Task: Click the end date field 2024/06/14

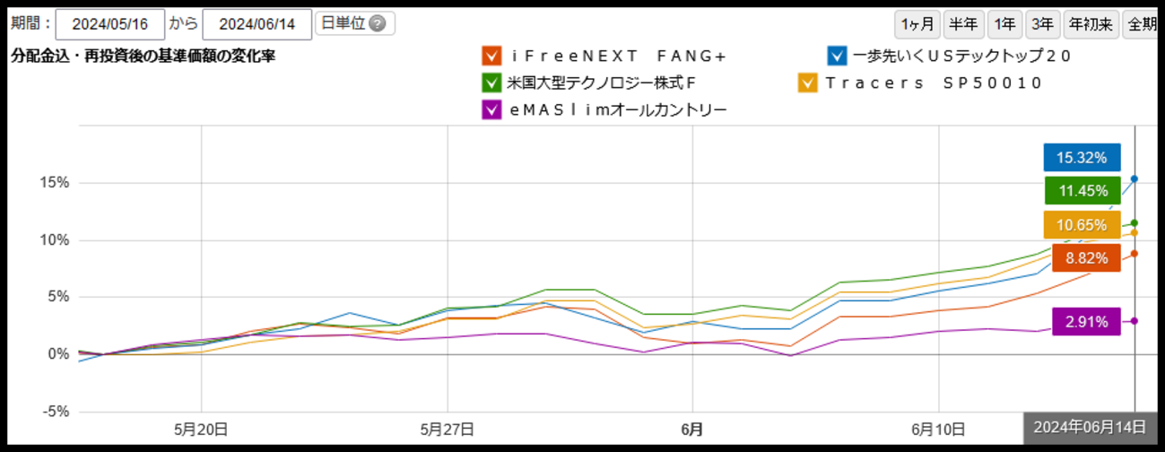Action: (x=257, y=24)
